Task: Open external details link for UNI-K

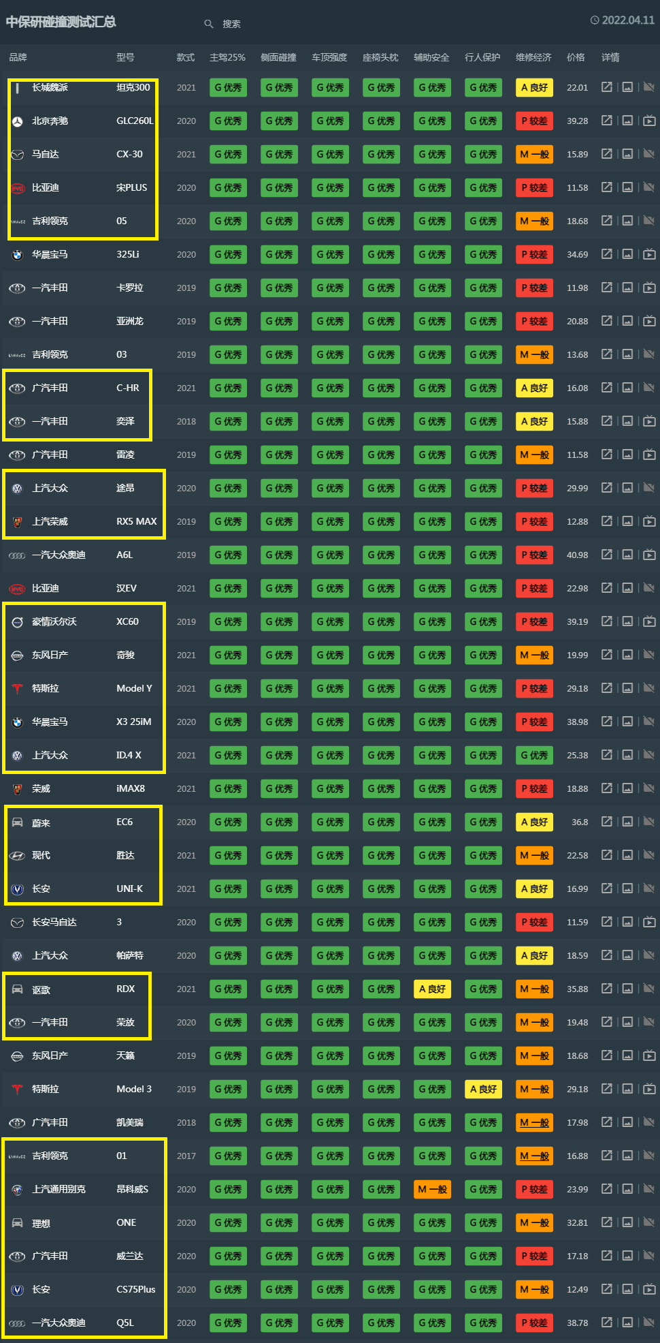Action: coord(606,889)
